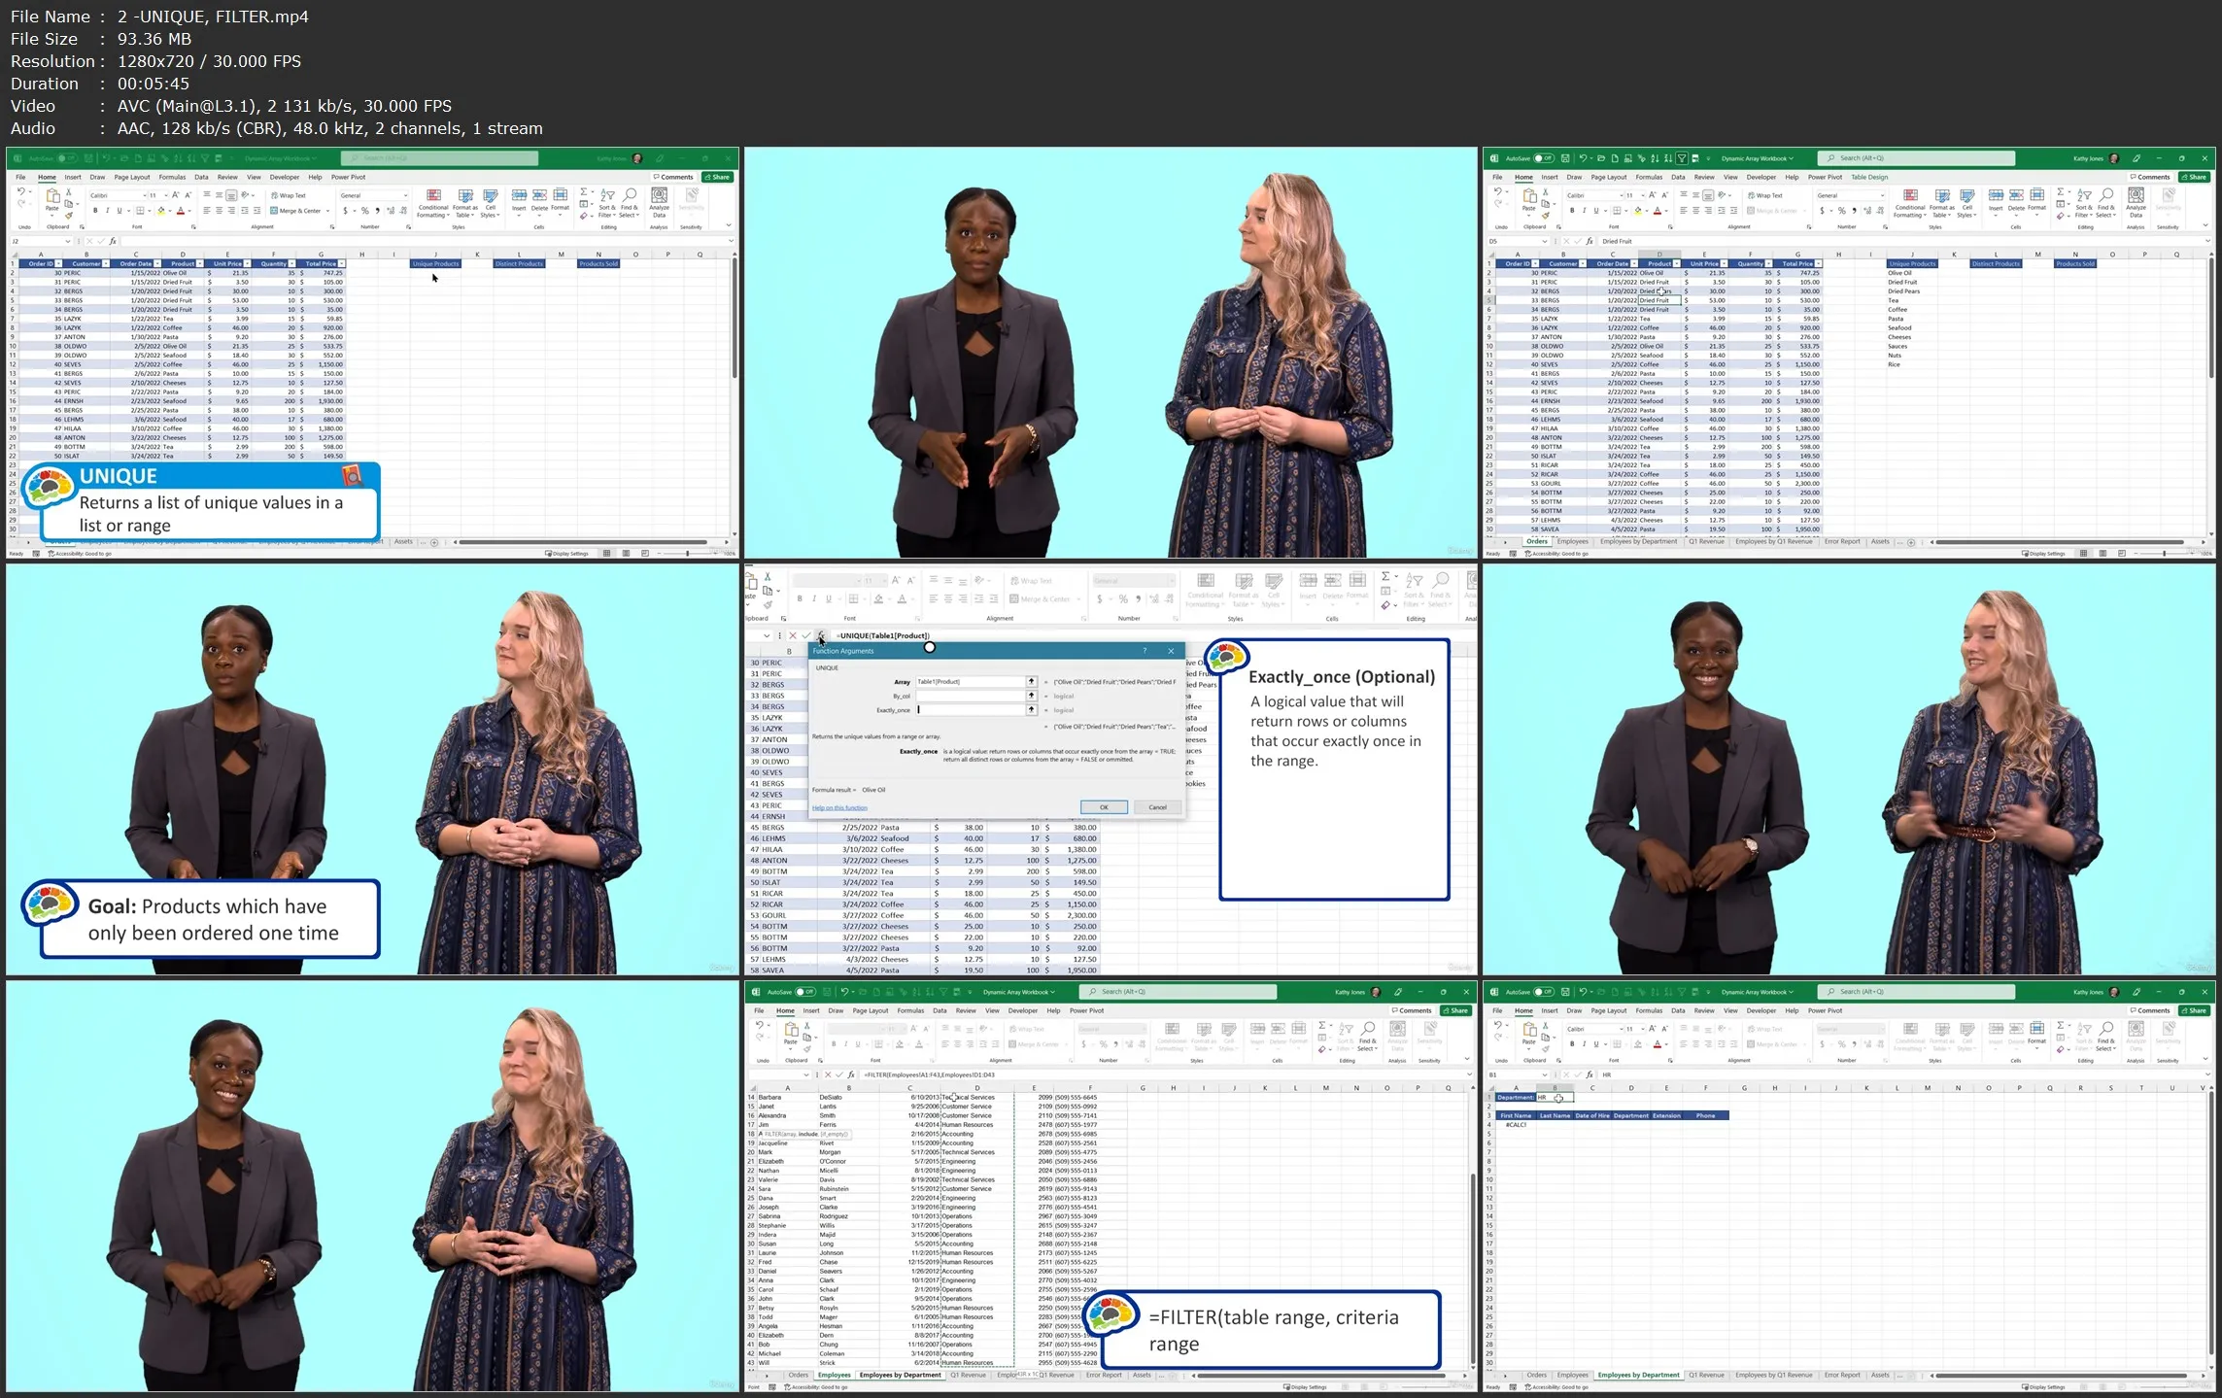Click Share button in the UNIQUE caption frame
This screenshot has width=2222, height=1398.
[x=717, y=177]
